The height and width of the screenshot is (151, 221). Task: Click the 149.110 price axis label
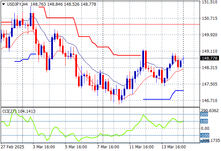click(x=210, y=51)
